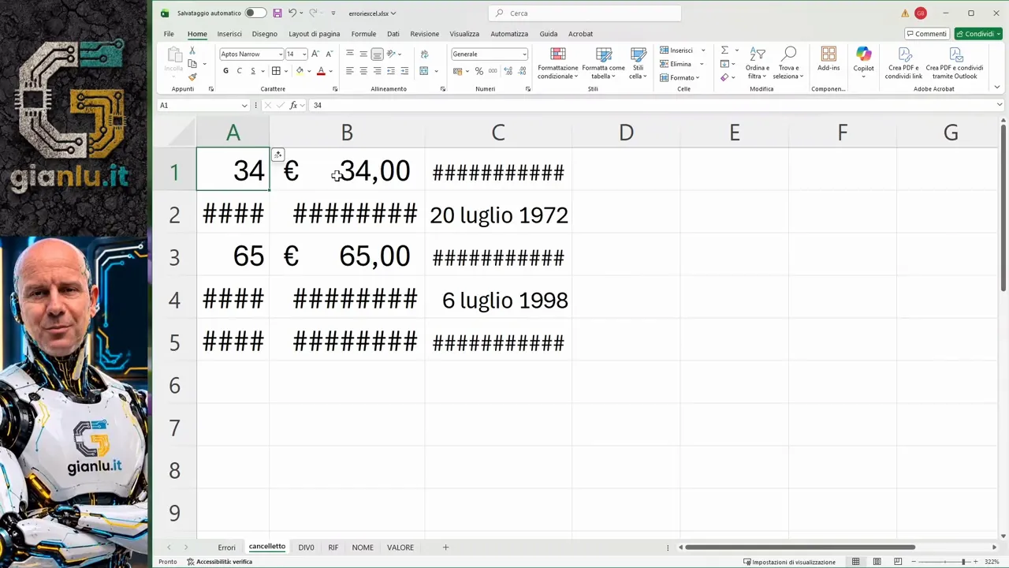Click the warning triangle icon in title bar
This screenshot has height=568, width=1009.
pos(905,13)
